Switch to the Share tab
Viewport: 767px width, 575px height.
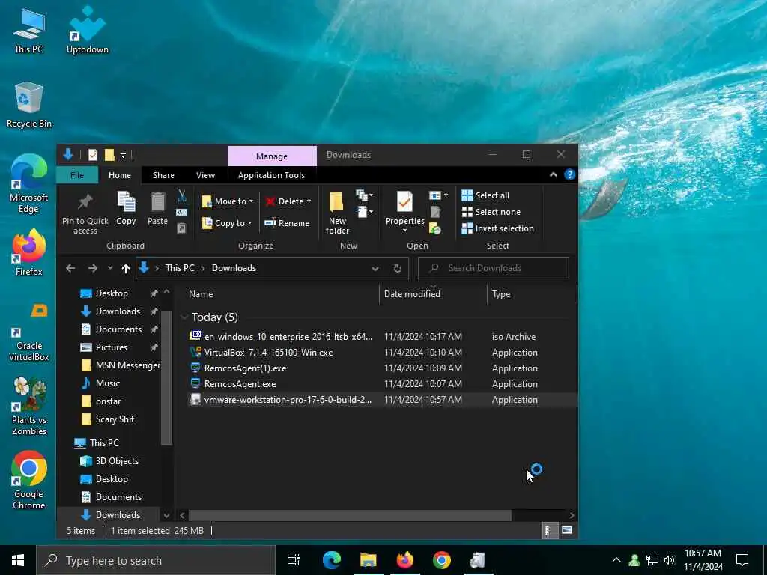point(163,175)
